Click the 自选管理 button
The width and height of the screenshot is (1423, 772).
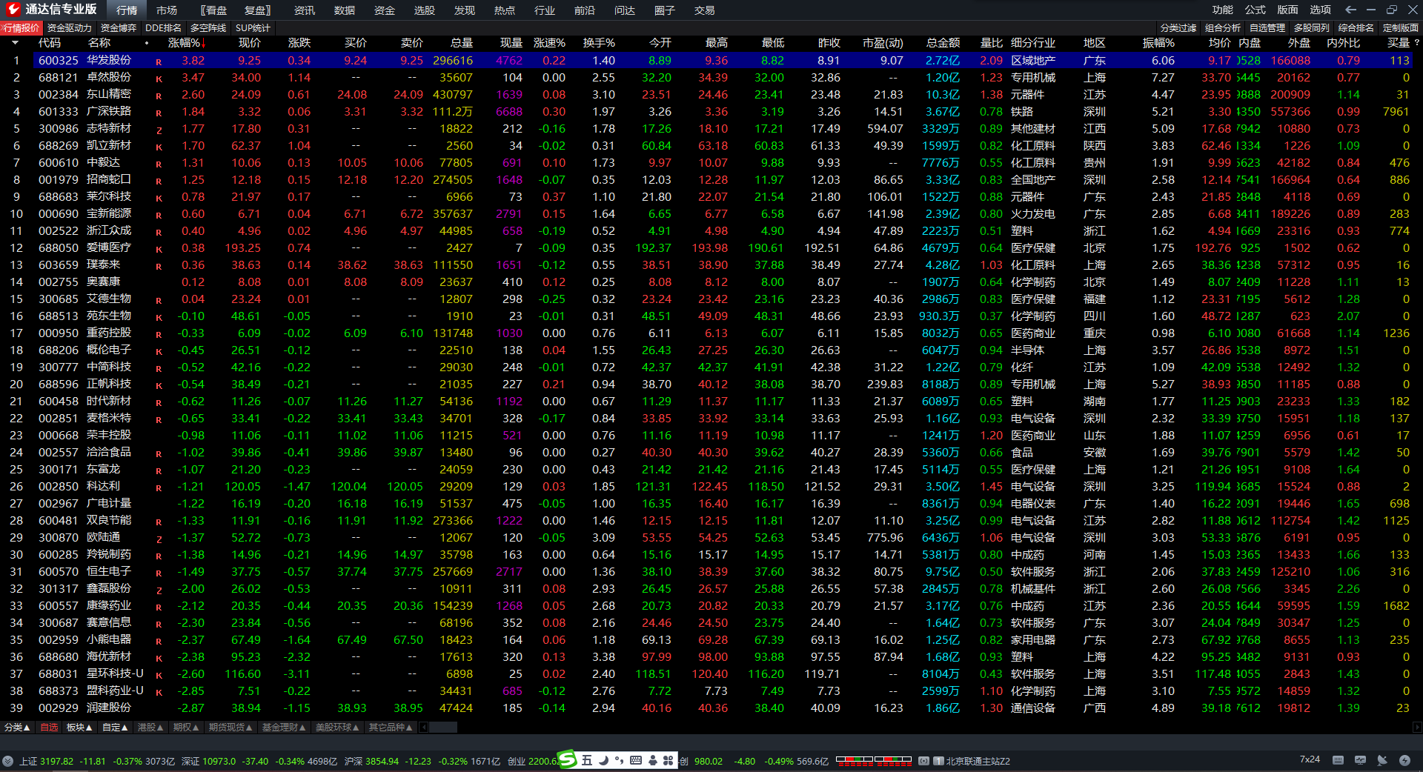click(x=1267, y=27)
